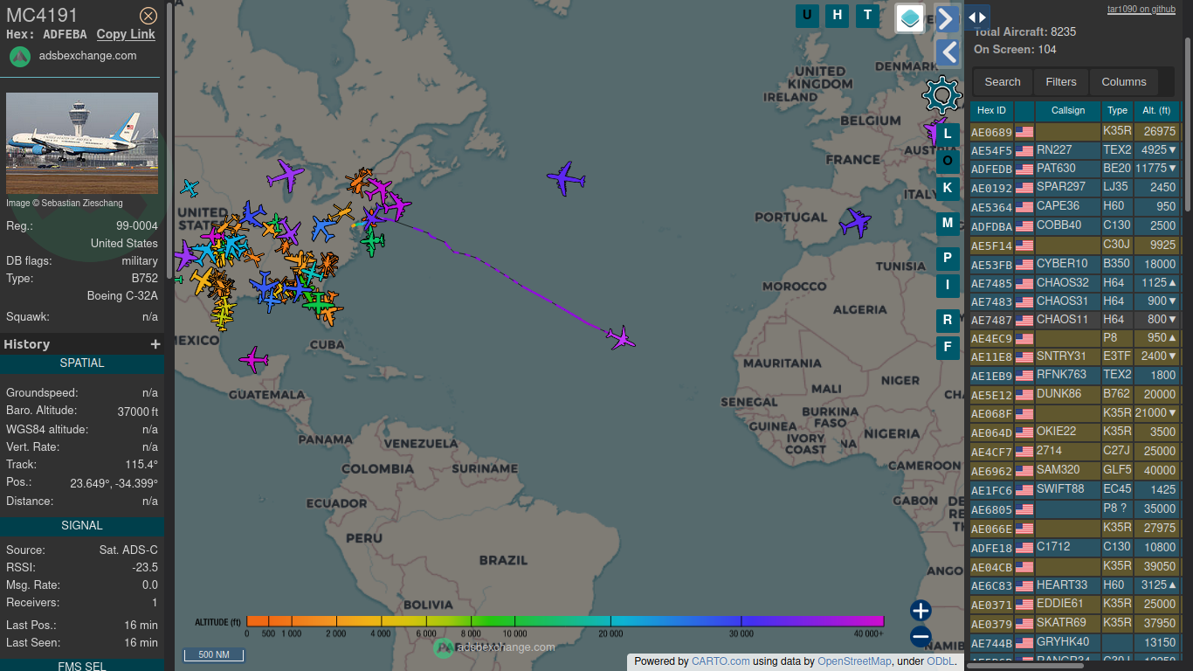Image resolution: width=1193 pixels, height=671 pixels.
Task: Toggle the P map button
Action: (x=948, y=259)
